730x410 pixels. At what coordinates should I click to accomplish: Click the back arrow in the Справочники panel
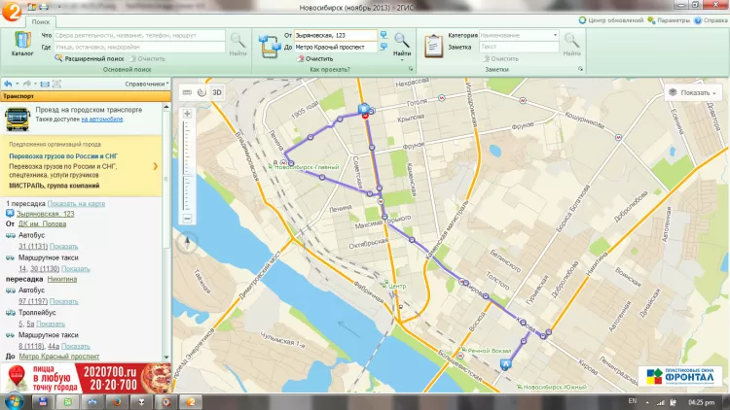[x=8, y=84]
